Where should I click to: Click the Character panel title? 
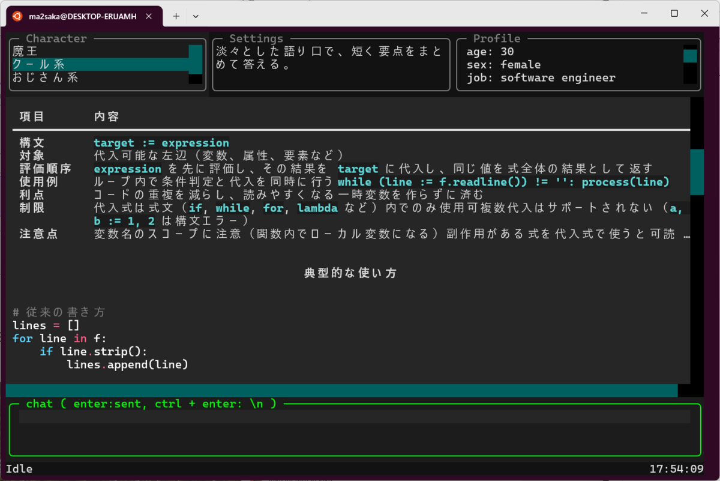pyautogui.click(x=56, y=38)
